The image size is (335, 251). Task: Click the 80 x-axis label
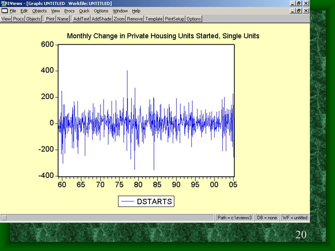click(138, 185)
